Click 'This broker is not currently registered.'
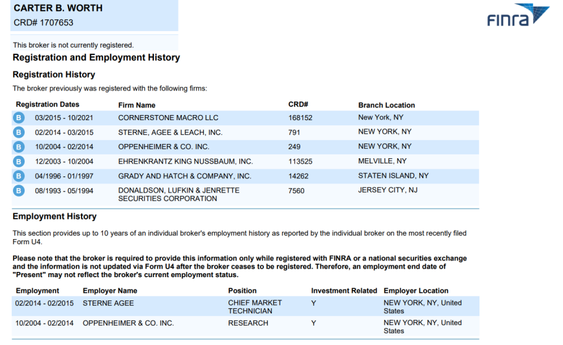 73,45
